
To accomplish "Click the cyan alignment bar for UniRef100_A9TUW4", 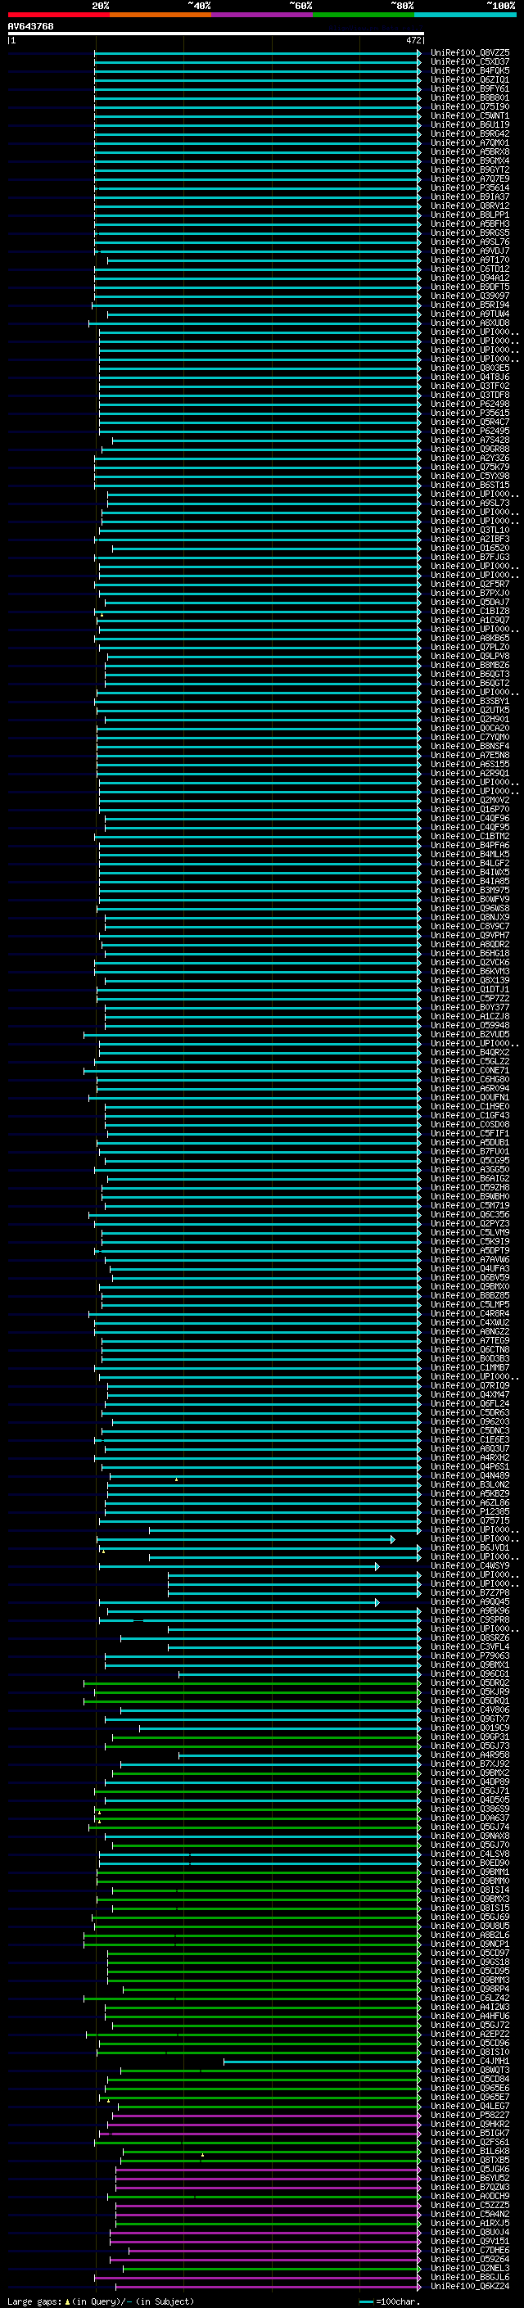I will [x=264, y=314].
